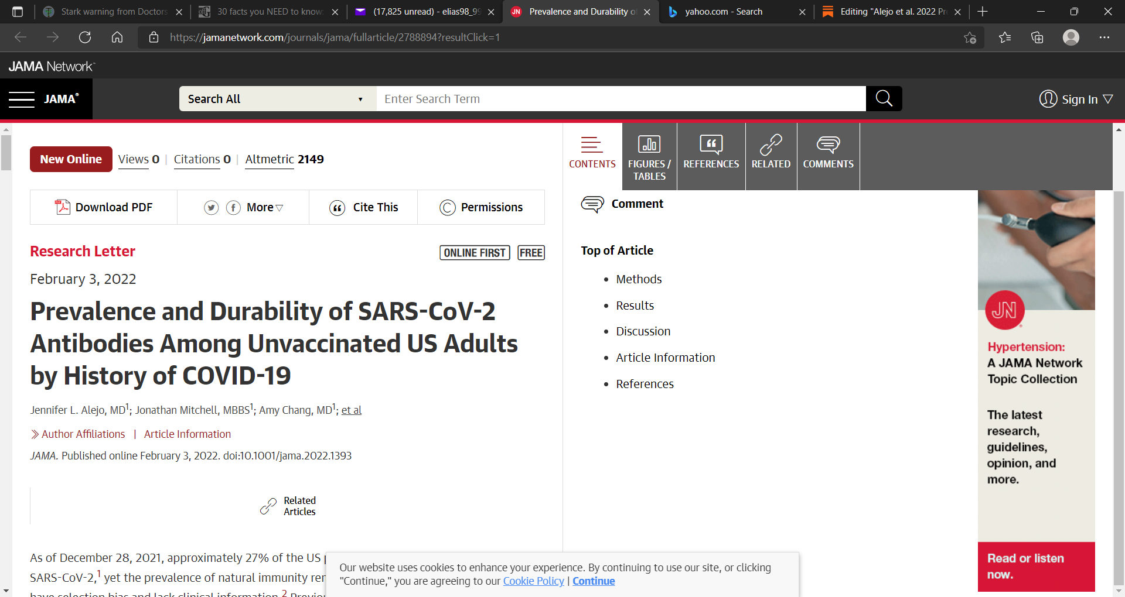Screen dimensions: 1125x597
Task: Click the browser address bar URL
Action: click(335, 37)
